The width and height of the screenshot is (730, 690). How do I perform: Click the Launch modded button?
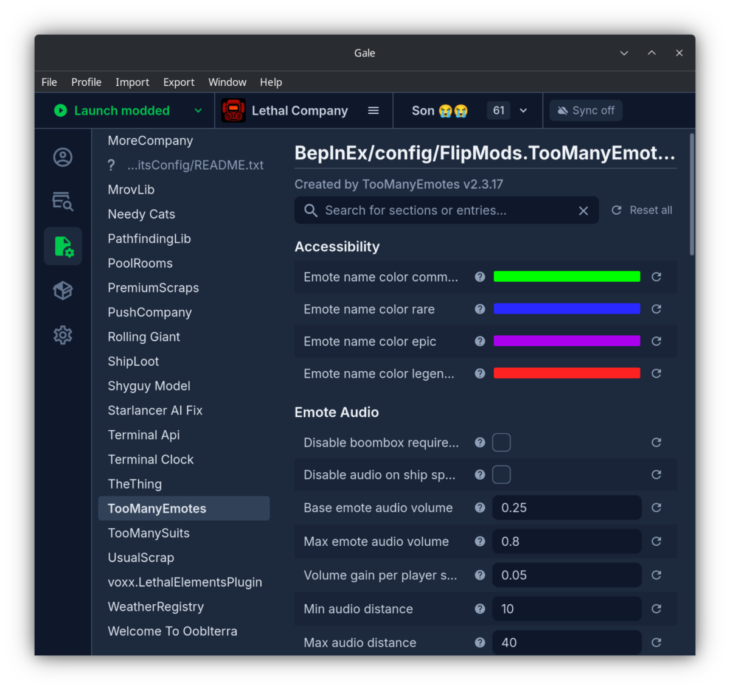coord(112,111)
